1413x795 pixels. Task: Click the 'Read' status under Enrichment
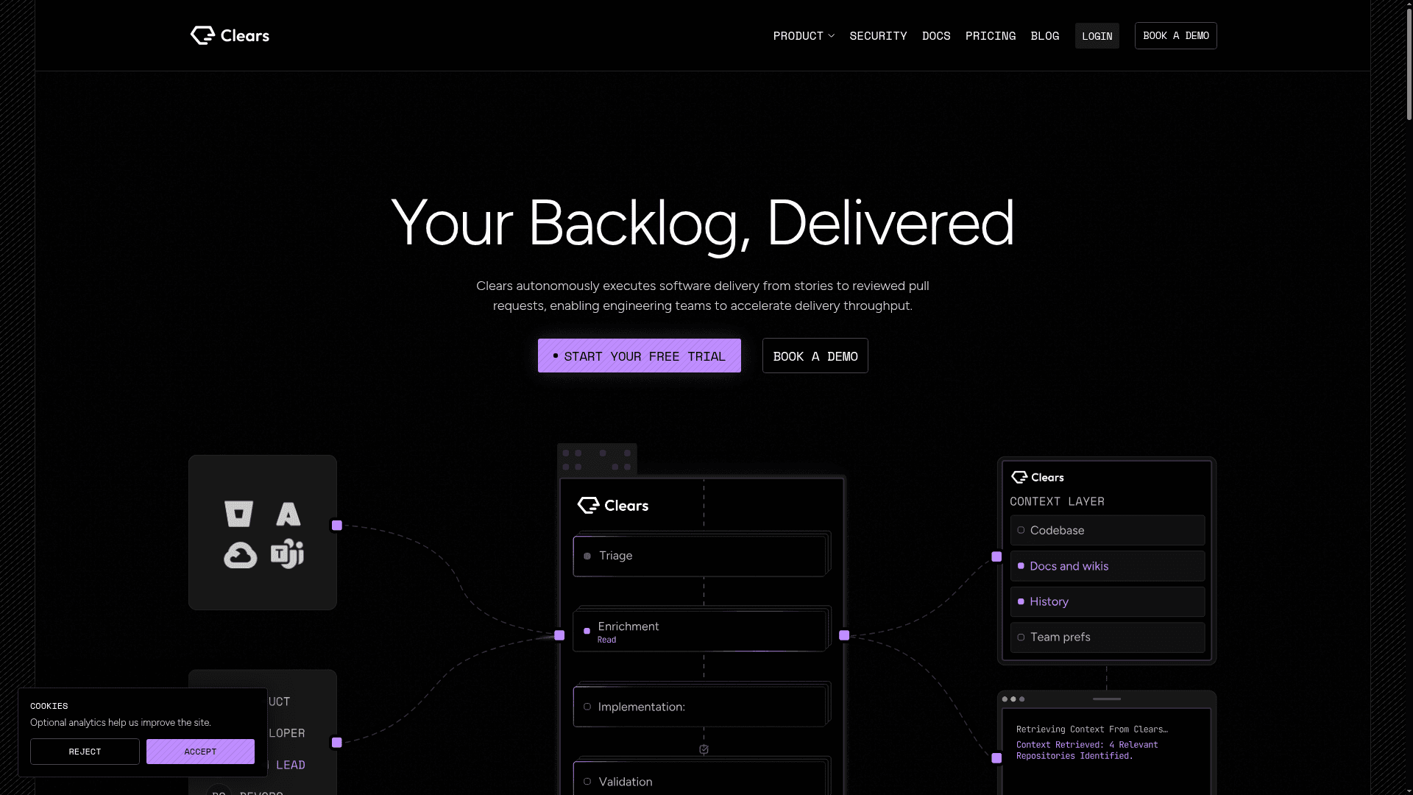point(606,640)
